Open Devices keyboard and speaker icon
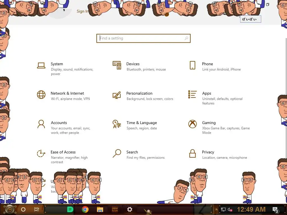The image size is (287, 215). (117, 65)
